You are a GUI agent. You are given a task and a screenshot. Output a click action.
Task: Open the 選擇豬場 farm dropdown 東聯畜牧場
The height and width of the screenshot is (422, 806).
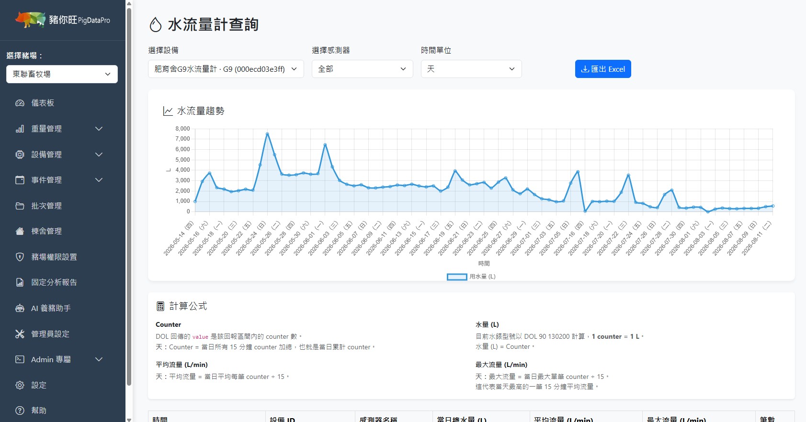[x=62, y=74]
